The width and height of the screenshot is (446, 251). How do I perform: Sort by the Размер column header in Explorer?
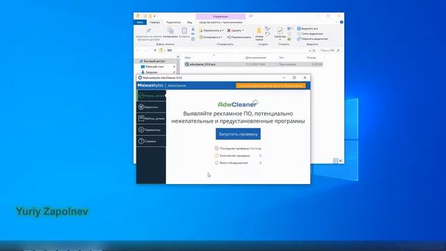pyautogui.click(x=312, y=57)
